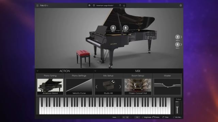Click the Classic Concert Hall room image
The height and width of the screenshot is (122, 218).
click(138, 85)
